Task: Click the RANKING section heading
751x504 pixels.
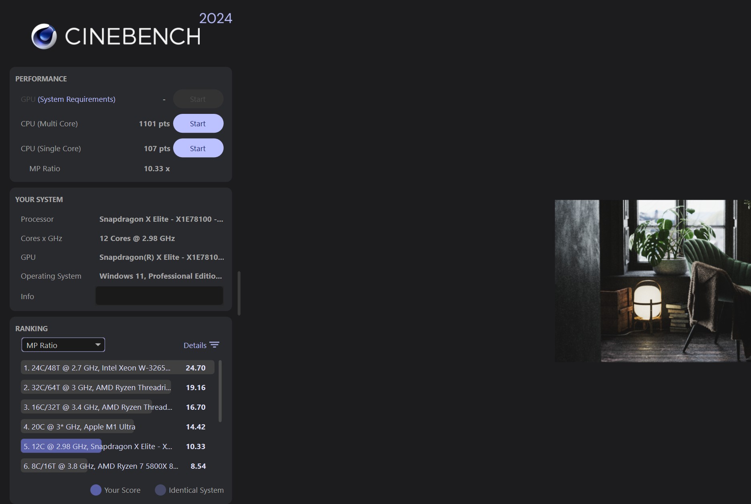Action: tap(31, 328)
